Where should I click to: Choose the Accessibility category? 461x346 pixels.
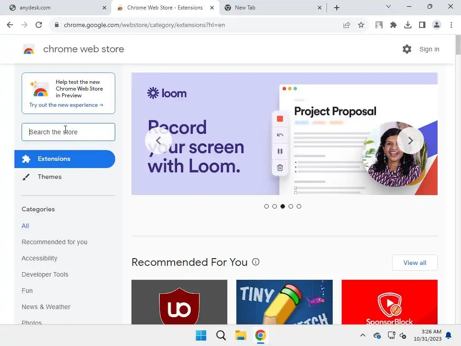[40, 258]
